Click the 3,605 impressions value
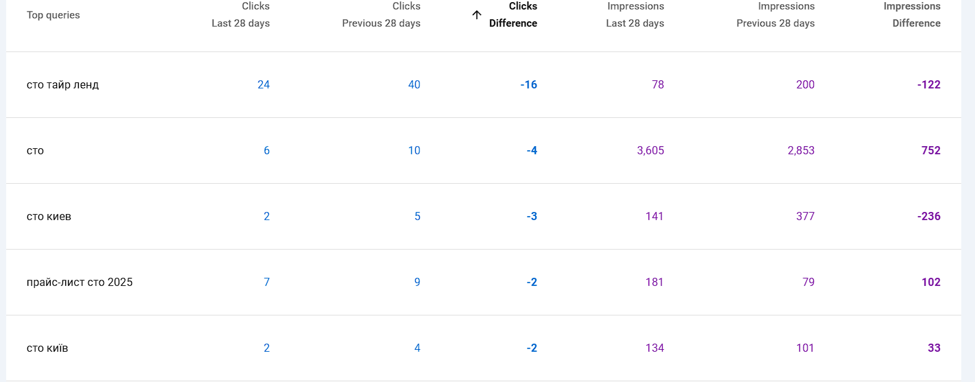975x382 pixels. pos(650,151)
